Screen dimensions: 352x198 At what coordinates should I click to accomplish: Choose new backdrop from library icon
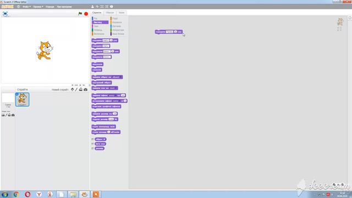(3, 115)
